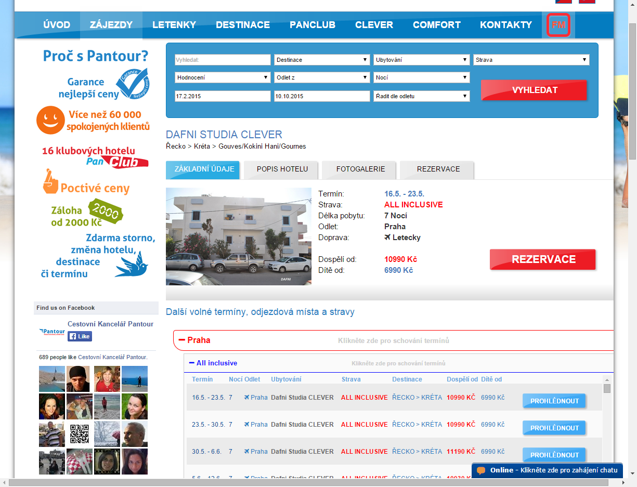Open the Ubytování dropdown
637x487 pixels.
pos(421,60)
